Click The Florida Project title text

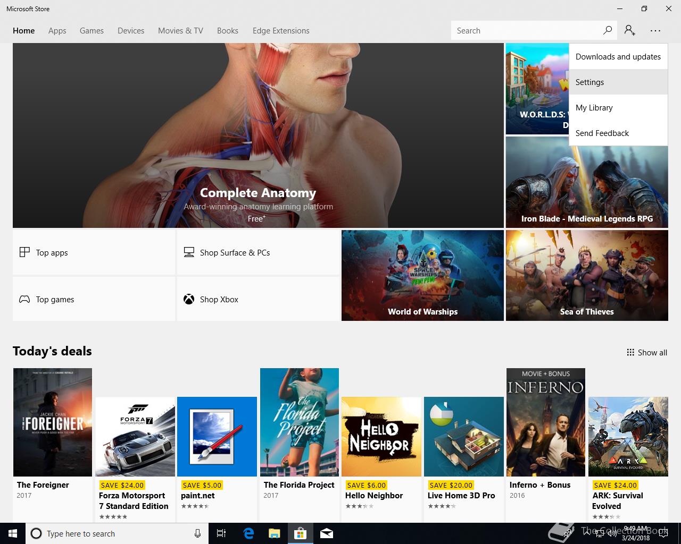(x=299, y=485)
